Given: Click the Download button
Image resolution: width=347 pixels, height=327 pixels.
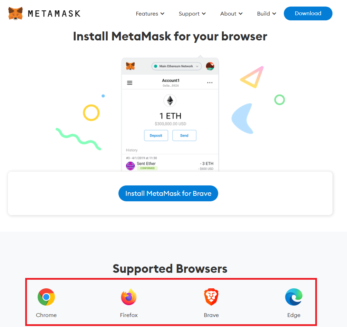Looking at the screenshot, I should tap(308, 13).
